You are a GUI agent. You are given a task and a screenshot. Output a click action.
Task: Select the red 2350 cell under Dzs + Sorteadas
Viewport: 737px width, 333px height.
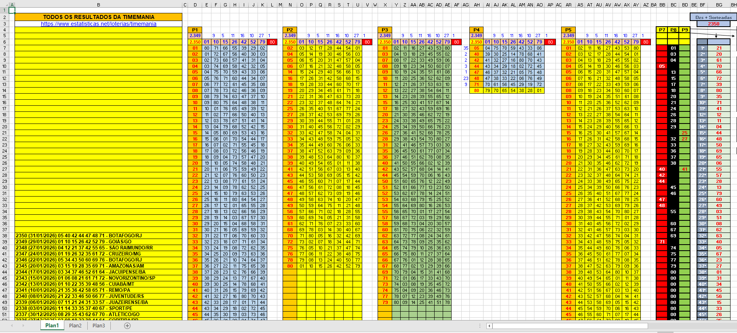713,24
